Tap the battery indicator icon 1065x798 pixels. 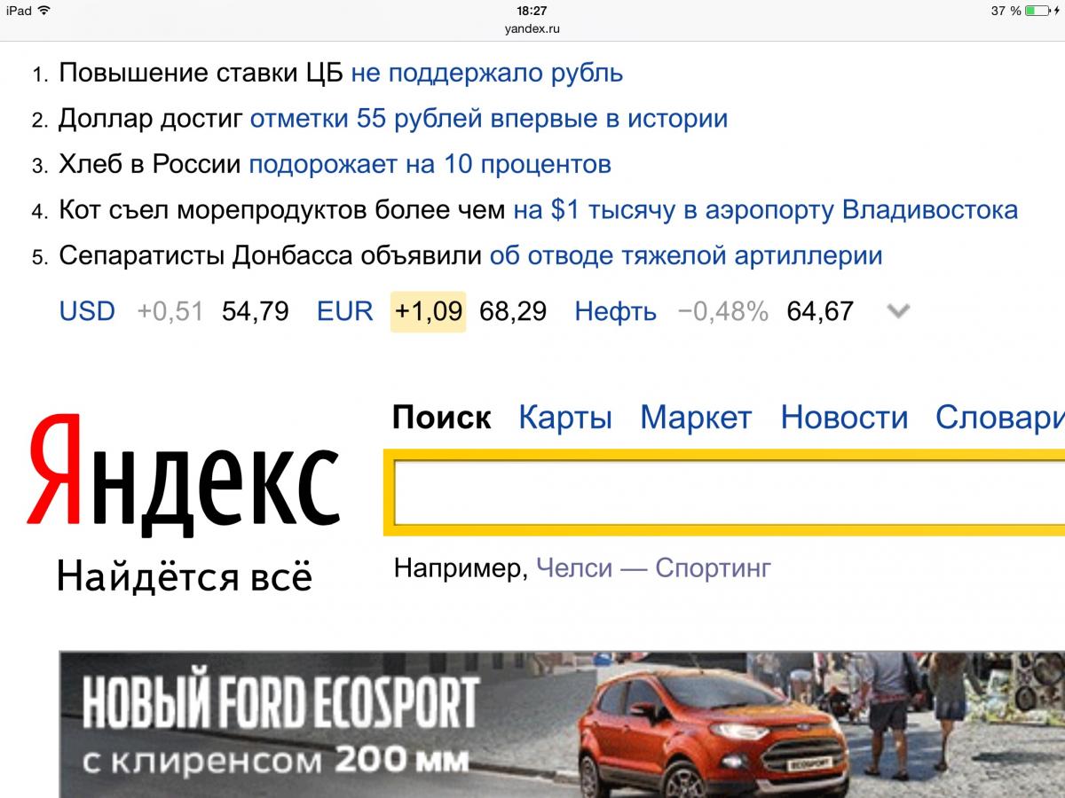click(x=1037, y=11)
